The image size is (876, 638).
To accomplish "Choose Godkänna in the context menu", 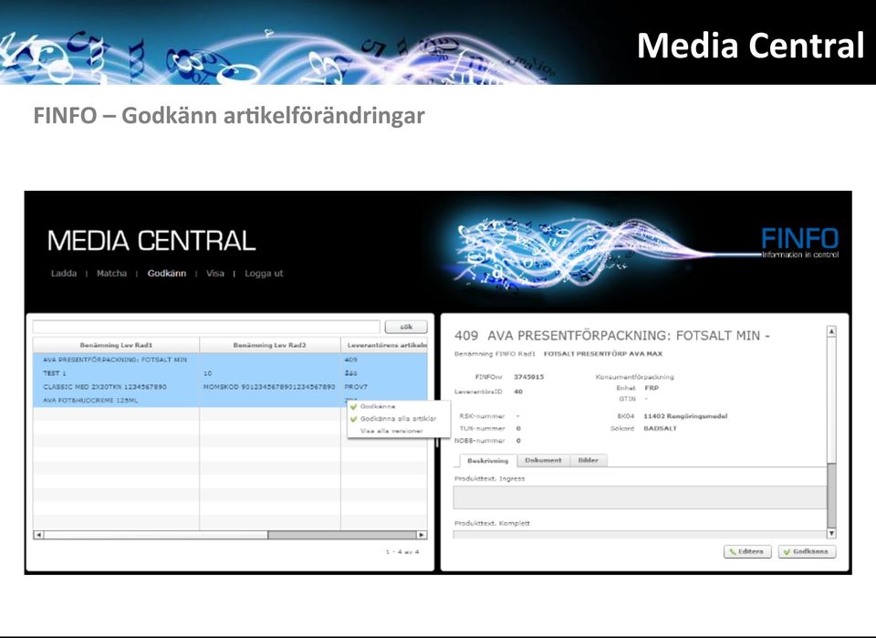I will click(x=378, y=406).
